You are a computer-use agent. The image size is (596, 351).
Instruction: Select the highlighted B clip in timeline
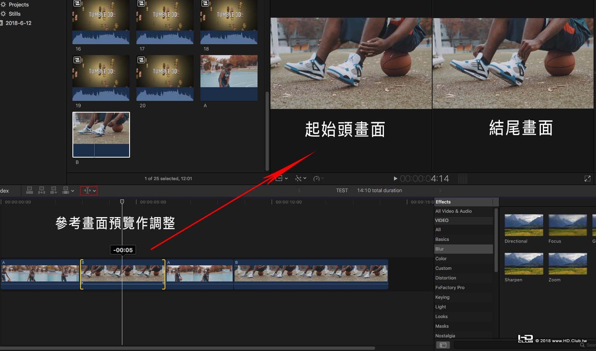123,274
